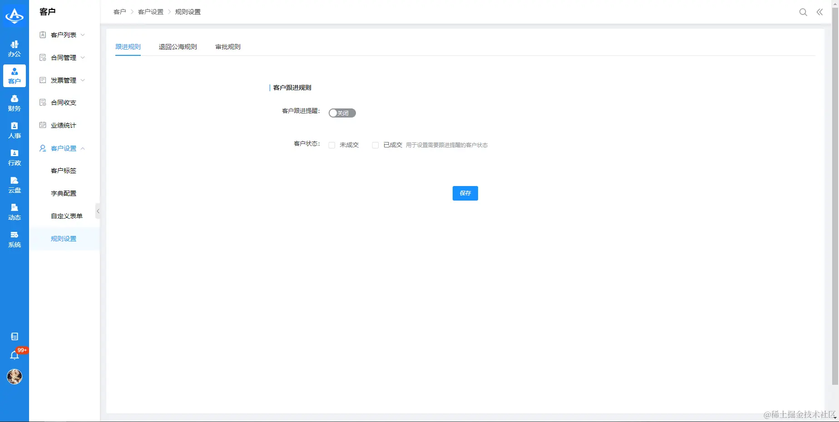
Task: Select the 财务 module icon
Action: click(14, 103)
